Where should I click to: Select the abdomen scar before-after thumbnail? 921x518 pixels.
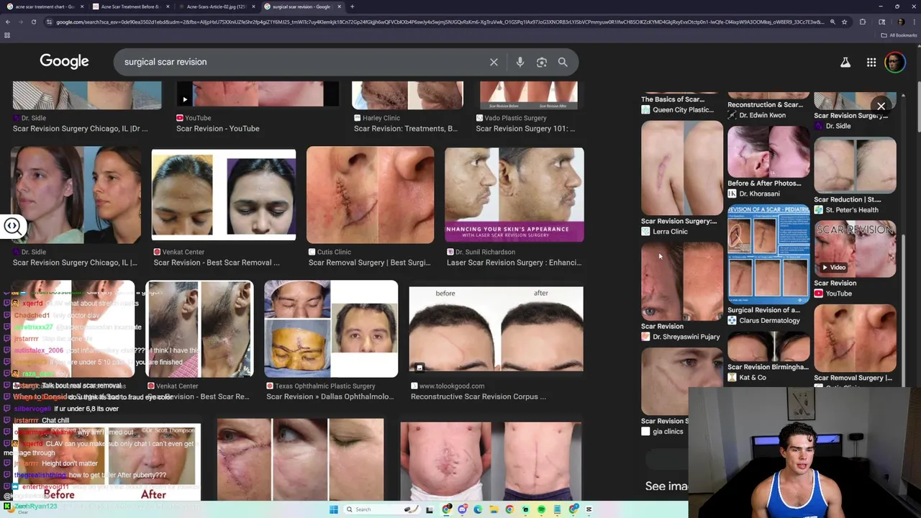pos(491,460)
